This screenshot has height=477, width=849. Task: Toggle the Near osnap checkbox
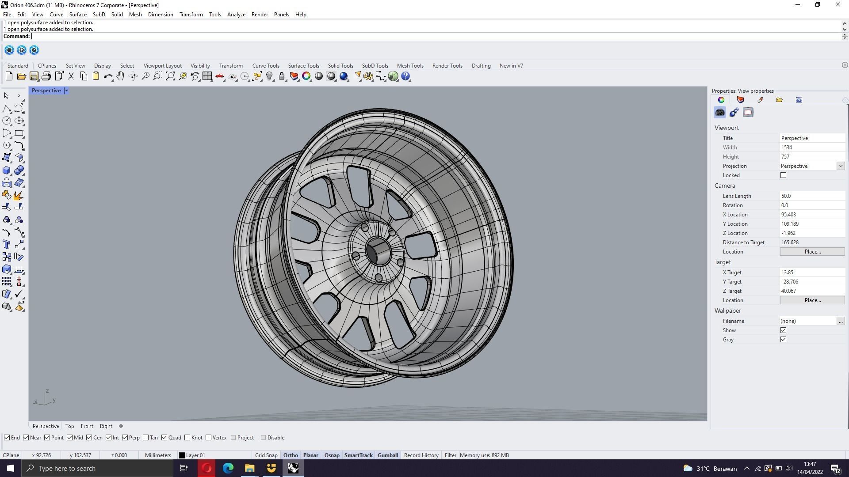click(26, 438)
